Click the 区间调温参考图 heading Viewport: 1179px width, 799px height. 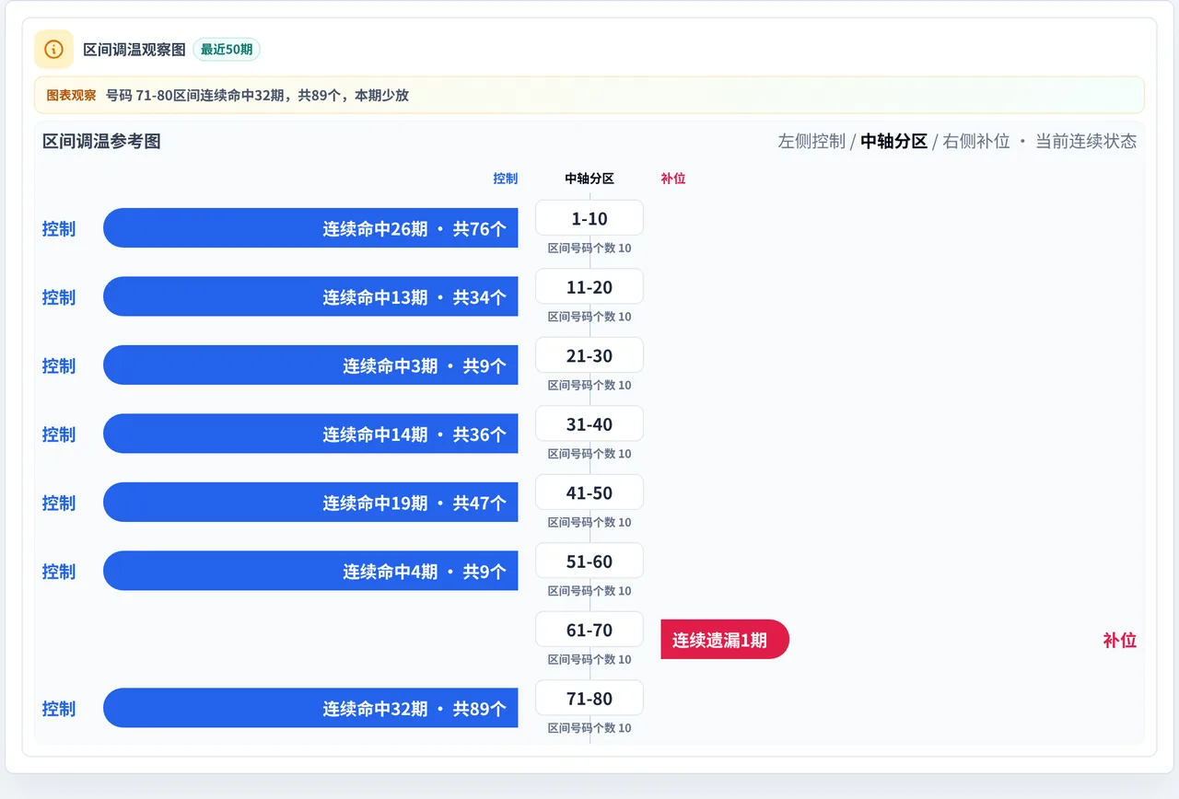click(x=101, y=141)
